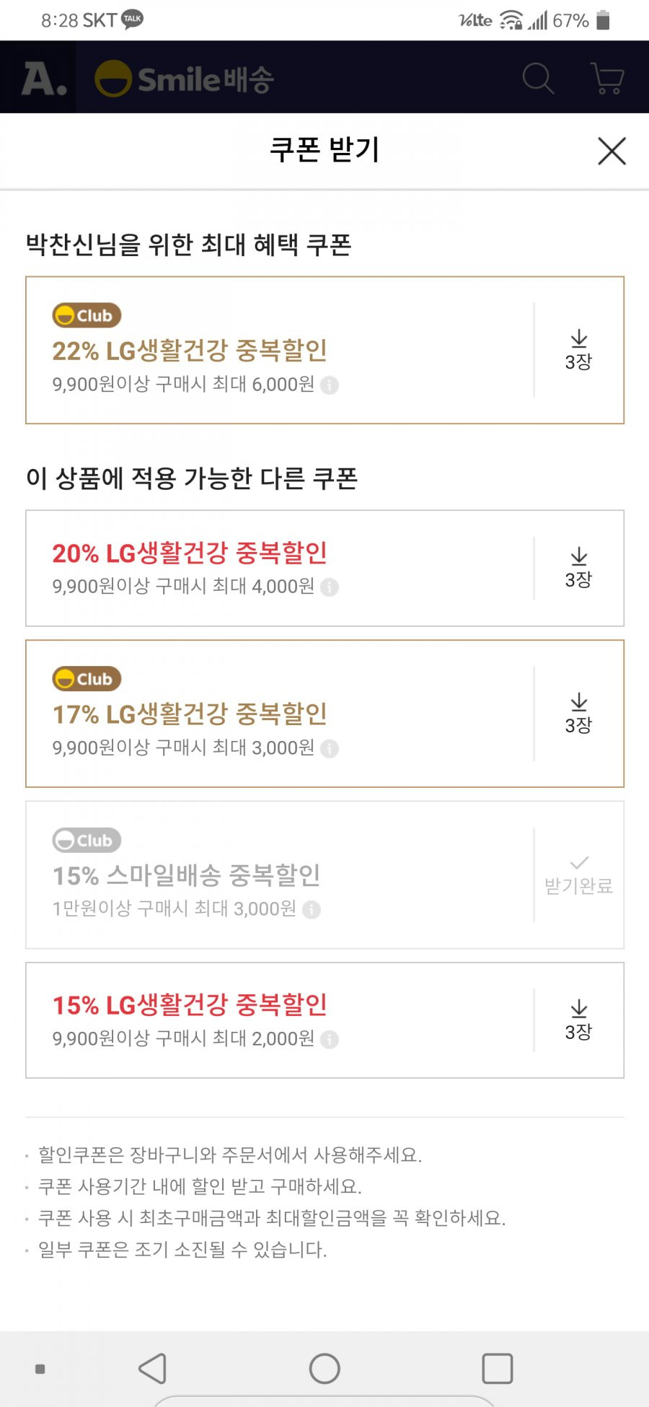Open the recent apps square button
The image size is (649, 1407).
click(497, 1368)
